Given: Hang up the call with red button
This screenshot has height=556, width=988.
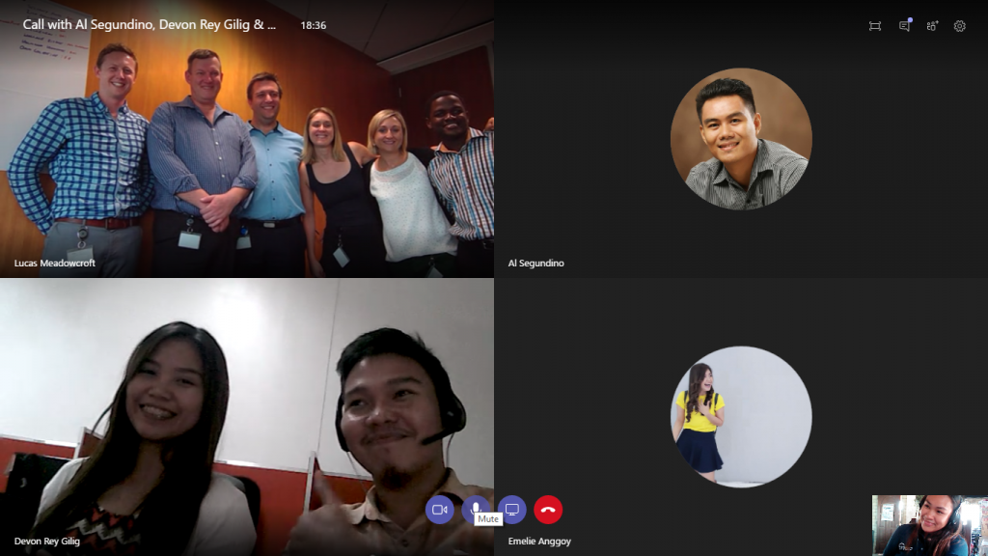Looking at the screenshot, I should click(548, 510).
